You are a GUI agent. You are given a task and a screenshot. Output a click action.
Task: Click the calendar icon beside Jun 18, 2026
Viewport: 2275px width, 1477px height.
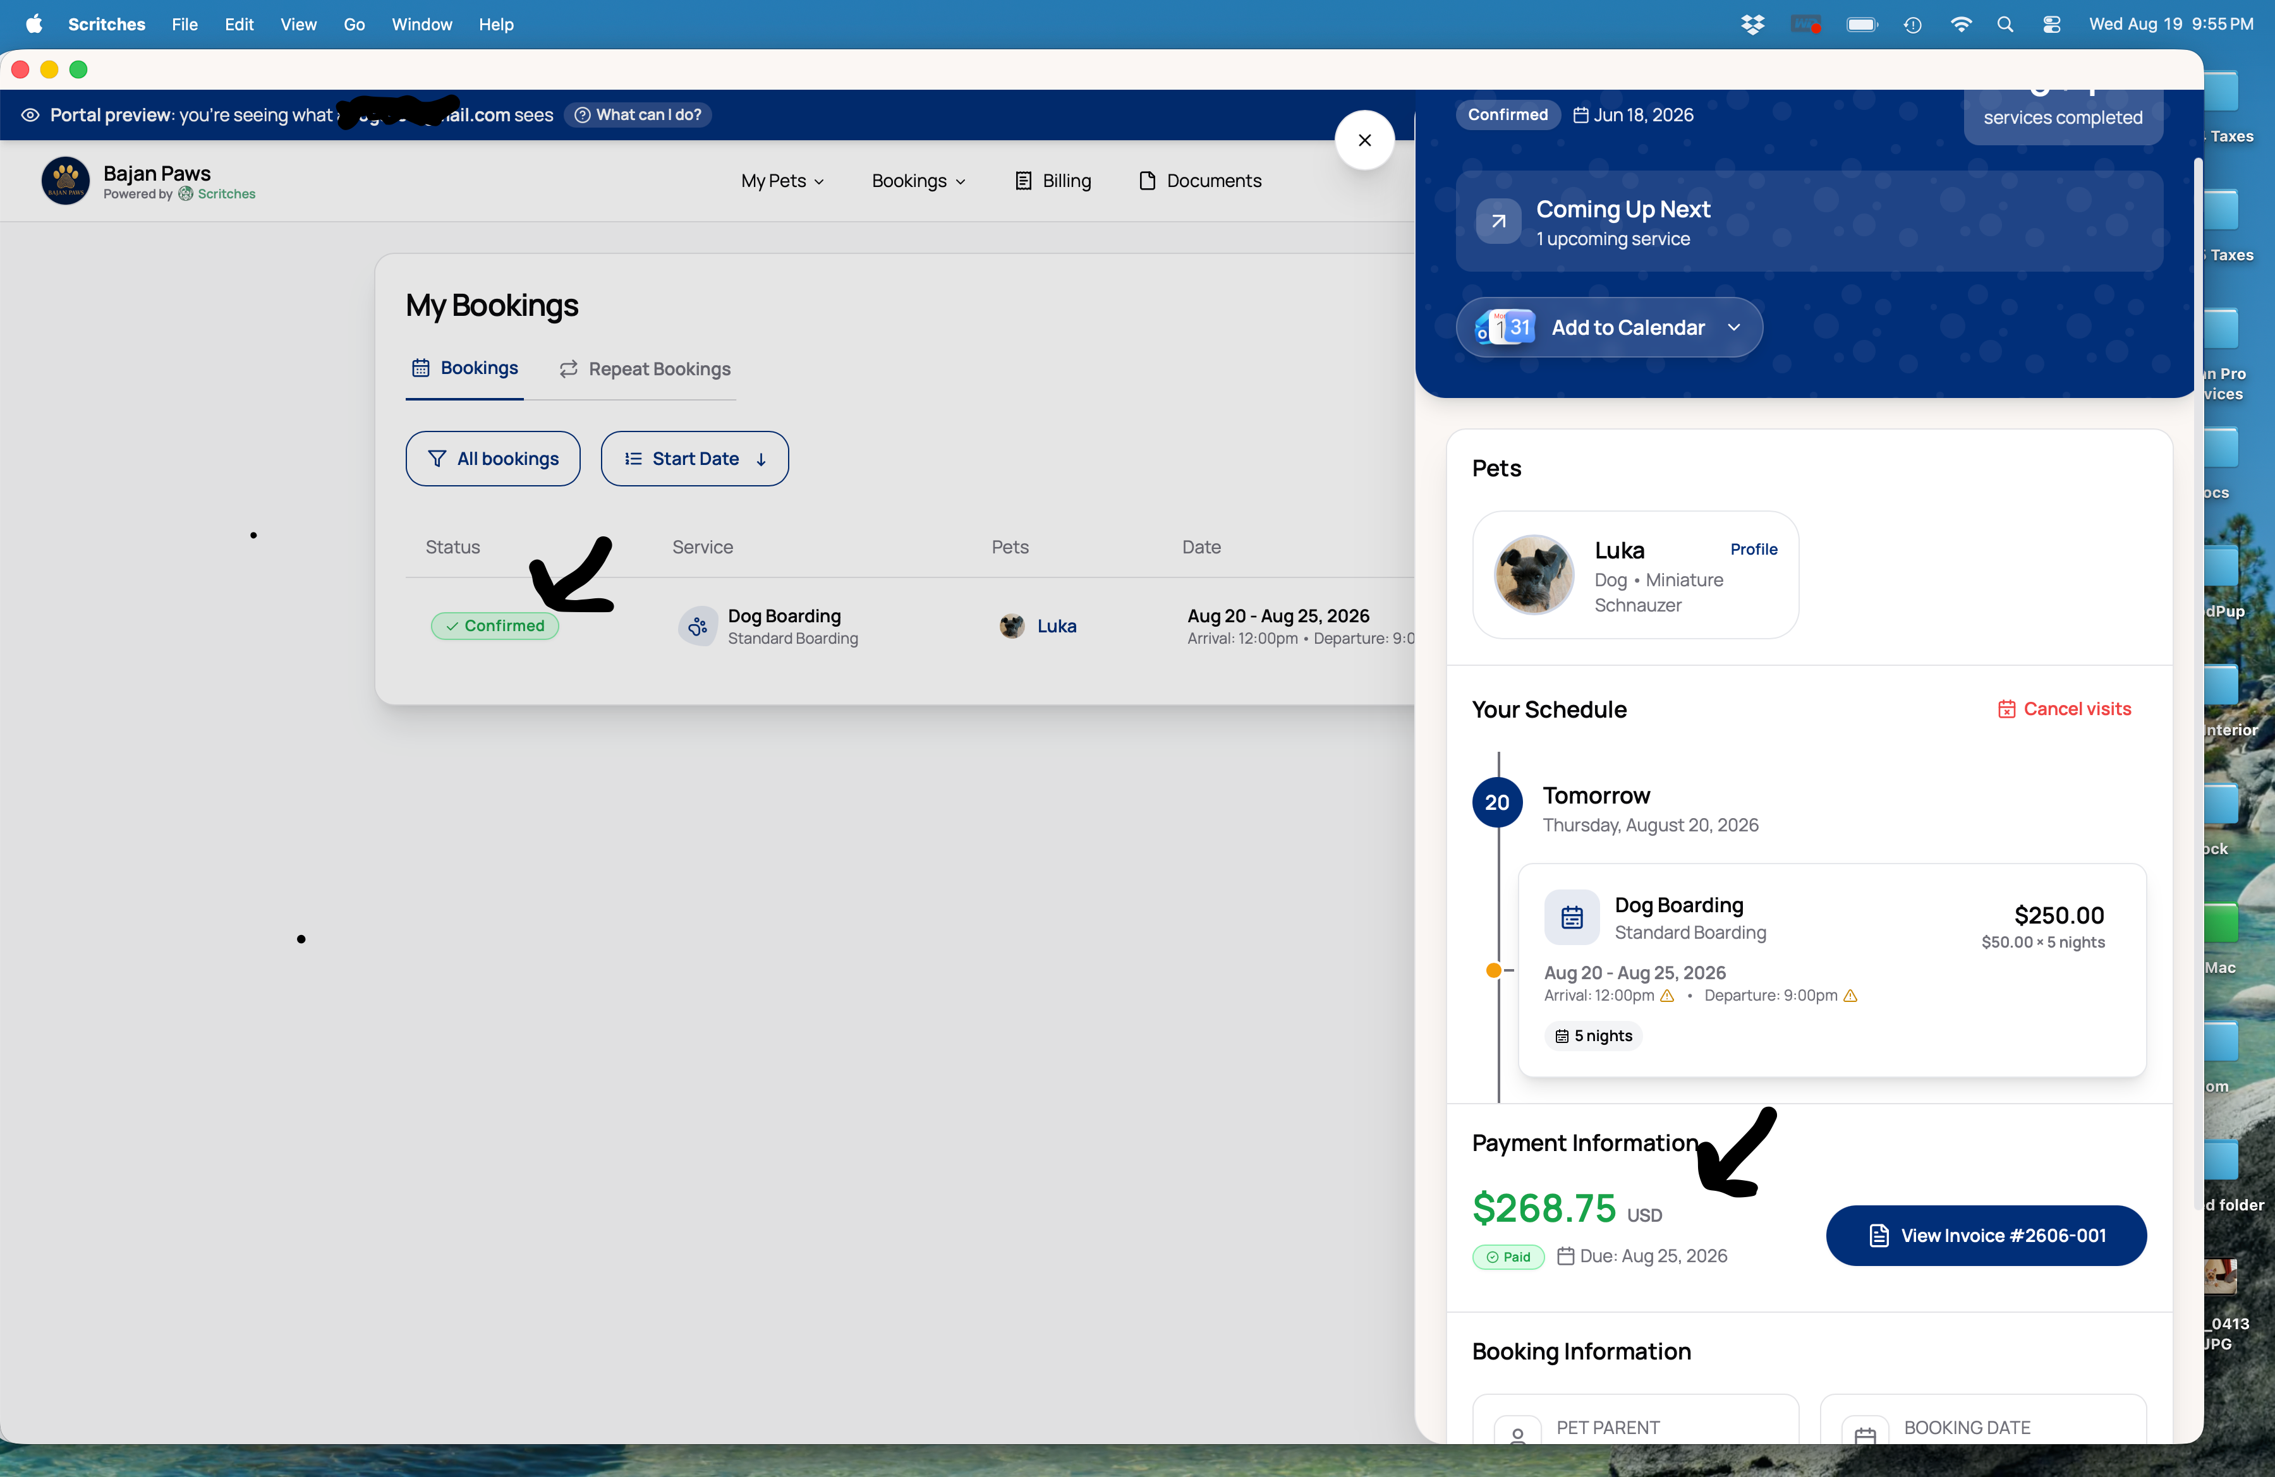pos(1581,114)
